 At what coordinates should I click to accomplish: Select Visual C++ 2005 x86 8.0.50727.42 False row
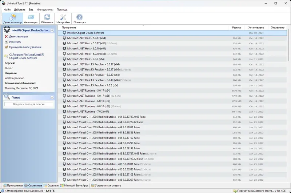[x=172, y=159]
